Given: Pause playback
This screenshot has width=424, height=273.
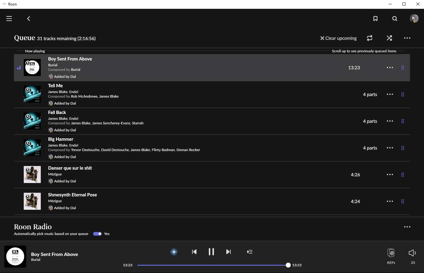Looking at the screenshot, I should [211, 252].
